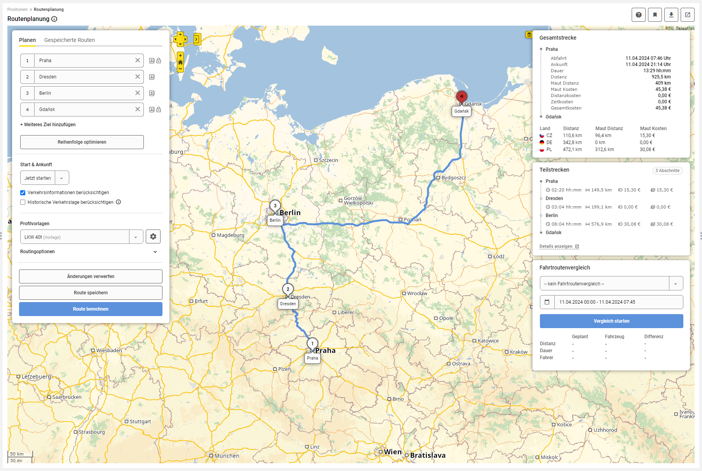Click Berlin map label popup
702x471 pixels.
coord(275,220)
